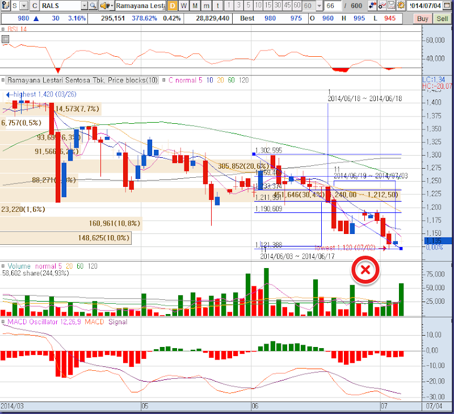Viewport: 454px width, 414px height.
Task: Click the grid icon under the RSI label
Action: click(5, 39)
